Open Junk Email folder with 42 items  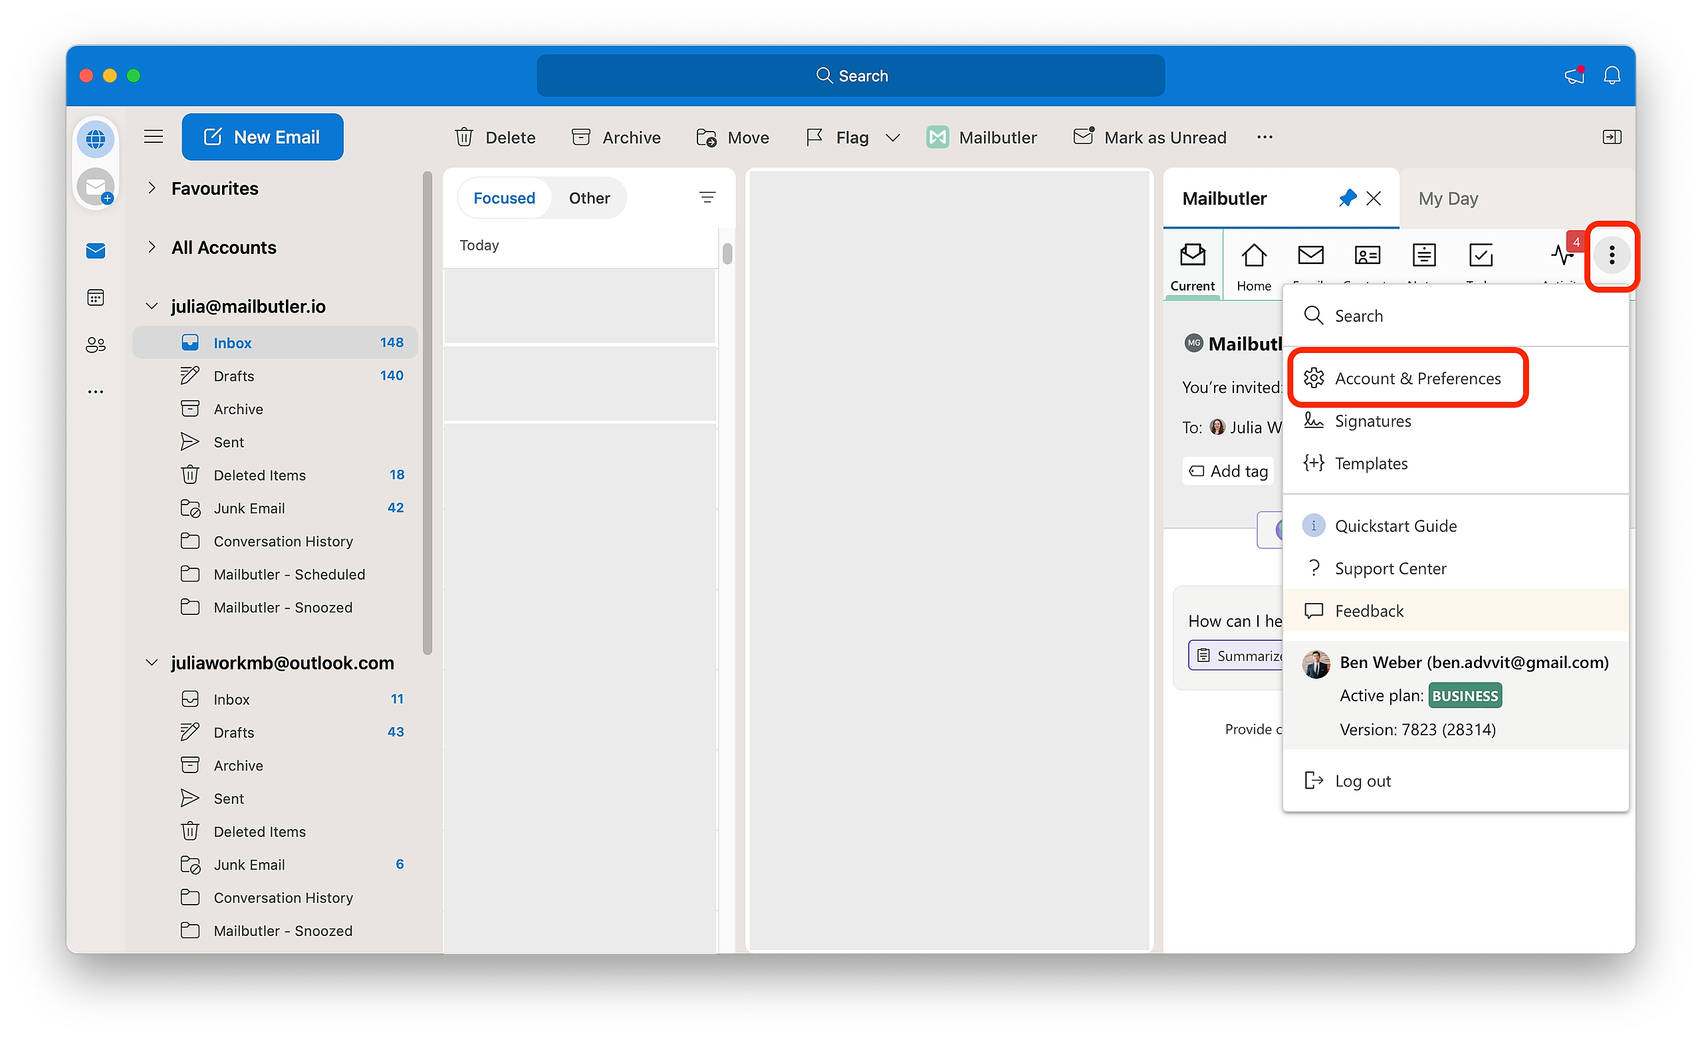point(275,509)
